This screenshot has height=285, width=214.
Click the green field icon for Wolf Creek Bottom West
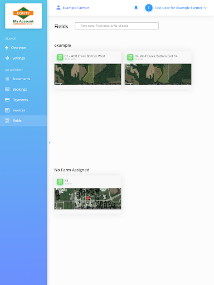coord(60,57)
